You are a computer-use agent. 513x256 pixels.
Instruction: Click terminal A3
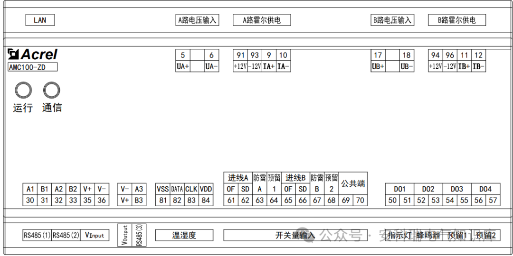click(x=139, y=189)
